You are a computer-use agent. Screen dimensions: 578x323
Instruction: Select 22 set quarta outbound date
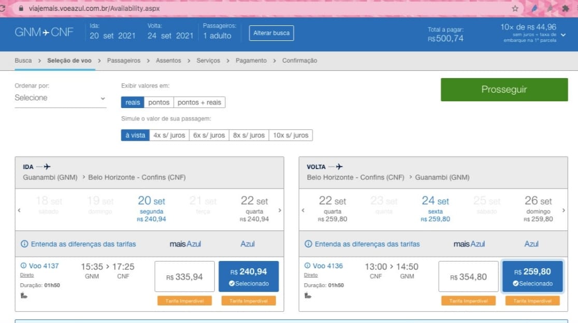click(x=254, y=209)
